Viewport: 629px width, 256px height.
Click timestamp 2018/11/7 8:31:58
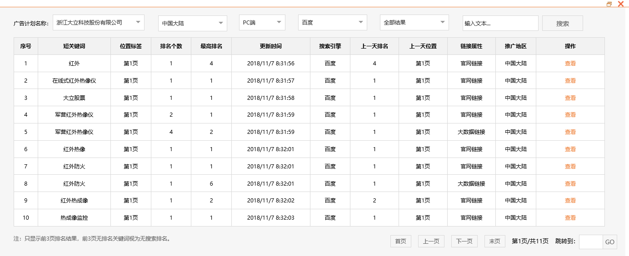point(271,98)
